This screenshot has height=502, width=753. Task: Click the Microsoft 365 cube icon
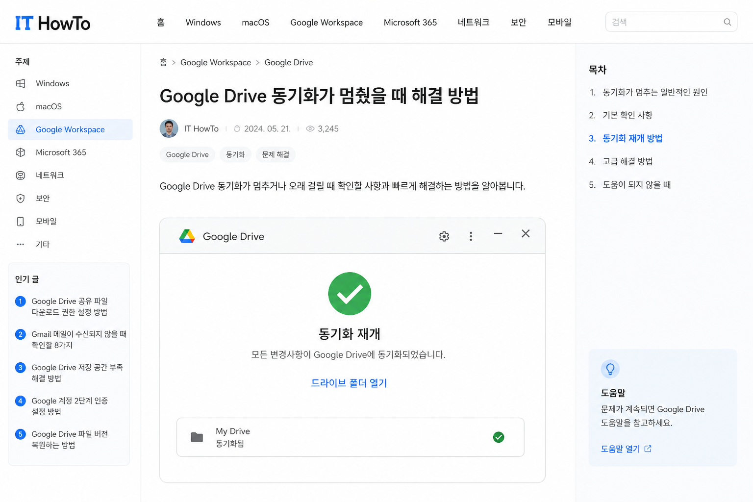click(21, 152)
